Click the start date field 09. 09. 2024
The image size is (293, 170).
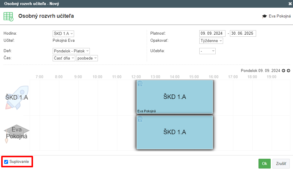pyautogui.click(x=212, y=33)
